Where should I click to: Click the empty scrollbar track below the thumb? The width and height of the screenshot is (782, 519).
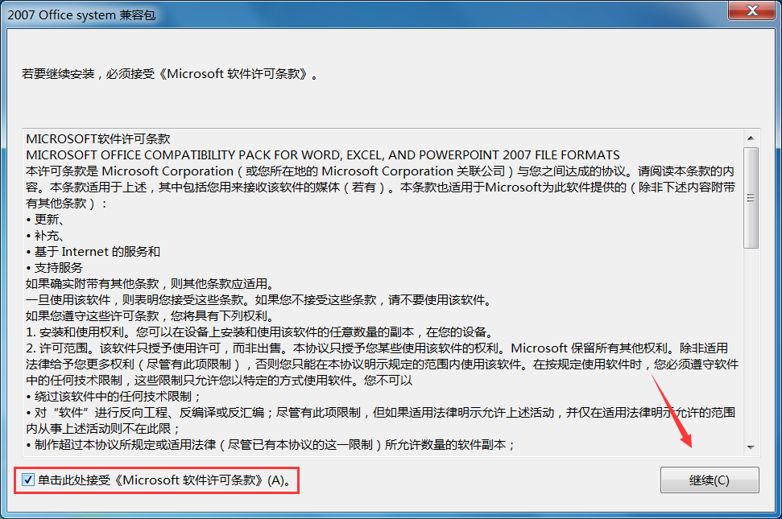click(x=751, y=344)
